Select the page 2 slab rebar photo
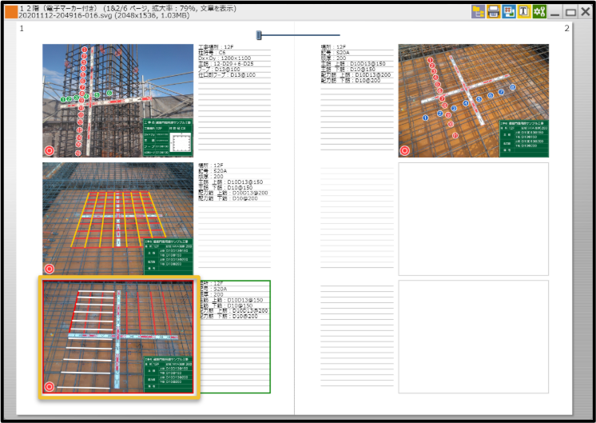Viewport: 596px width, 423px height. [x=473, y=100]
